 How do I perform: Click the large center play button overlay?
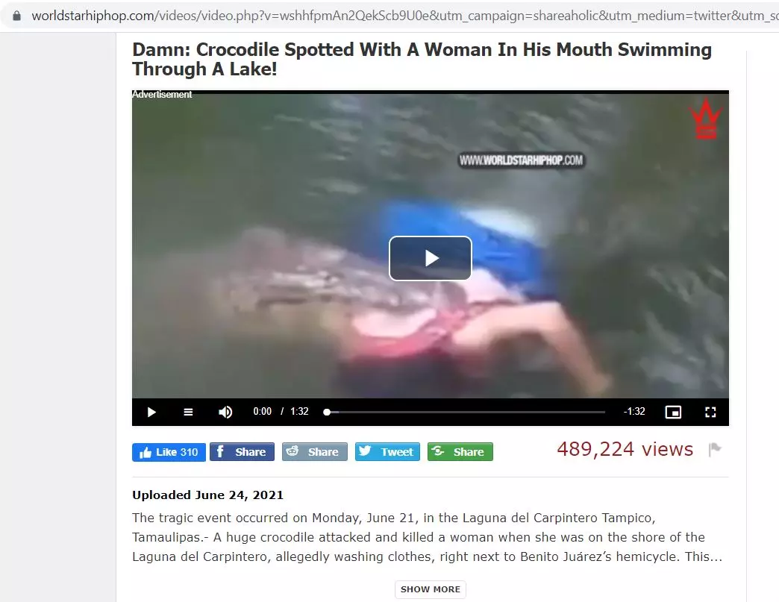[x=431, y=258]
